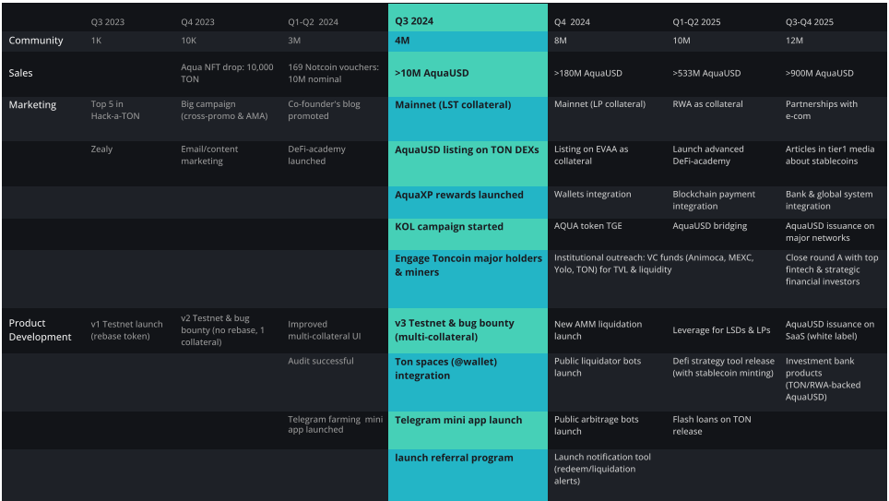Click the Product Development row label
This screenshot has width=889, height=501.
40,330
